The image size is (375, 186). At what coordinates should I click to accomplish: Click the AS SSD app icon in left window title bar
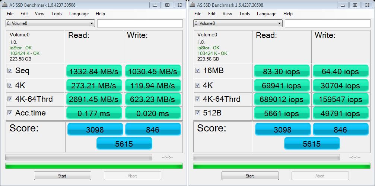coord(5,5)
